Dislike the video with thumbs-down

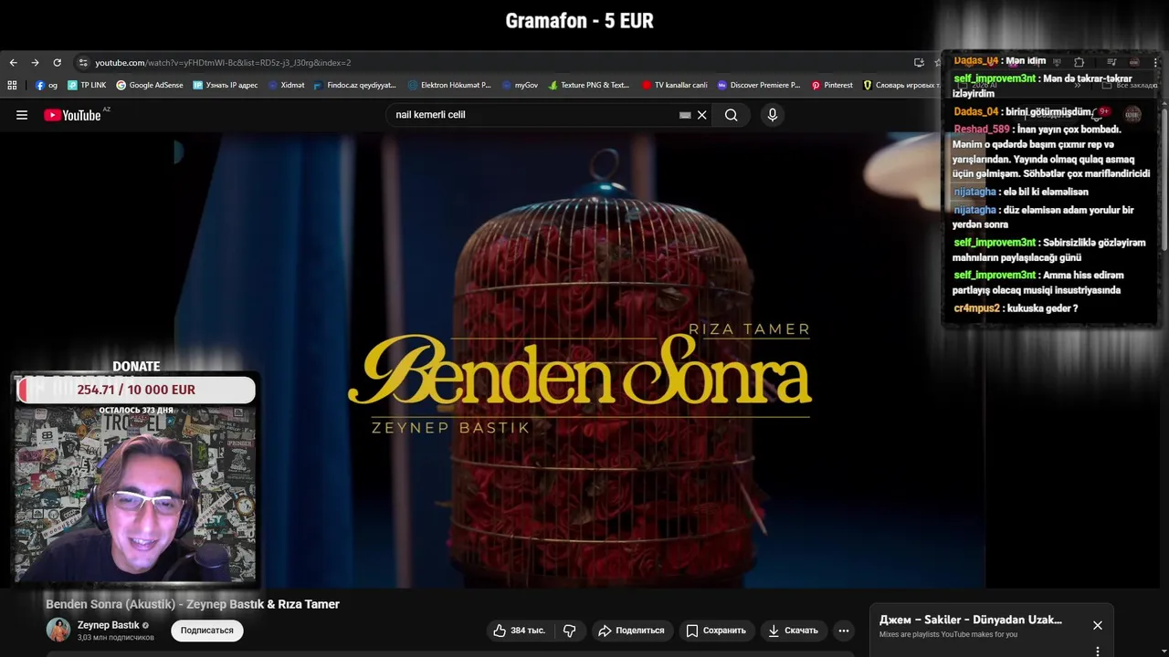point(570,631)
